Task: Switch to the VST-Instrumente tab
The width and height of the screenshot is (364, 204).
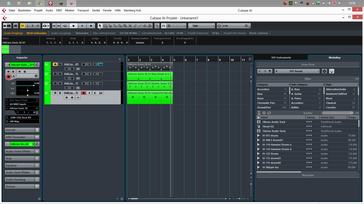Action: point(281,58)
